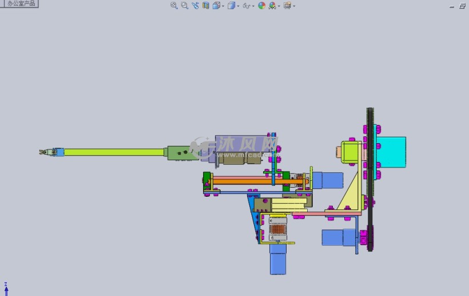Screen dimensions: 469x296
Task: Click the View Orientation cube icon
Action: [216, 6]
